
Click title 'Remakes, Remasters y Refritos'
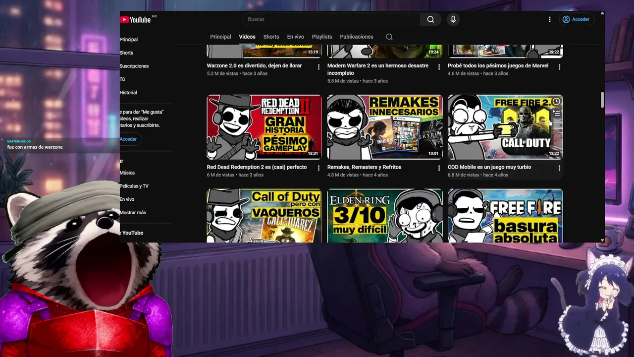coord(364,167)
